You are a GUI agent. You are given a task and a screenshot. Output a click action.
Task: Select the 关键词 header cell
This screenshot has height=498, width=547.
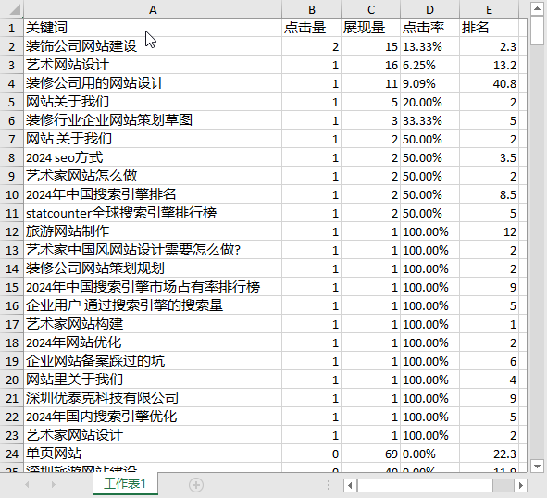pyautogui.click(x=153, y=28)
